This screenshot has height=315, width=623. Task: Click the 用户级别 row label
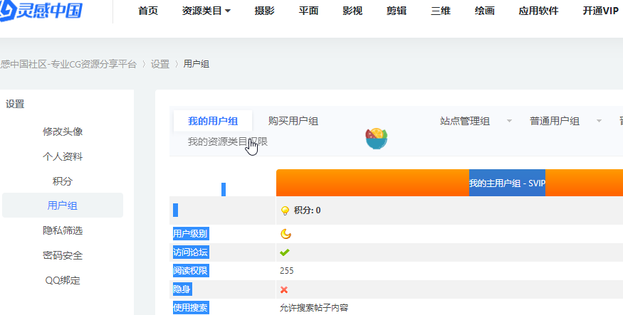(190, 234)
